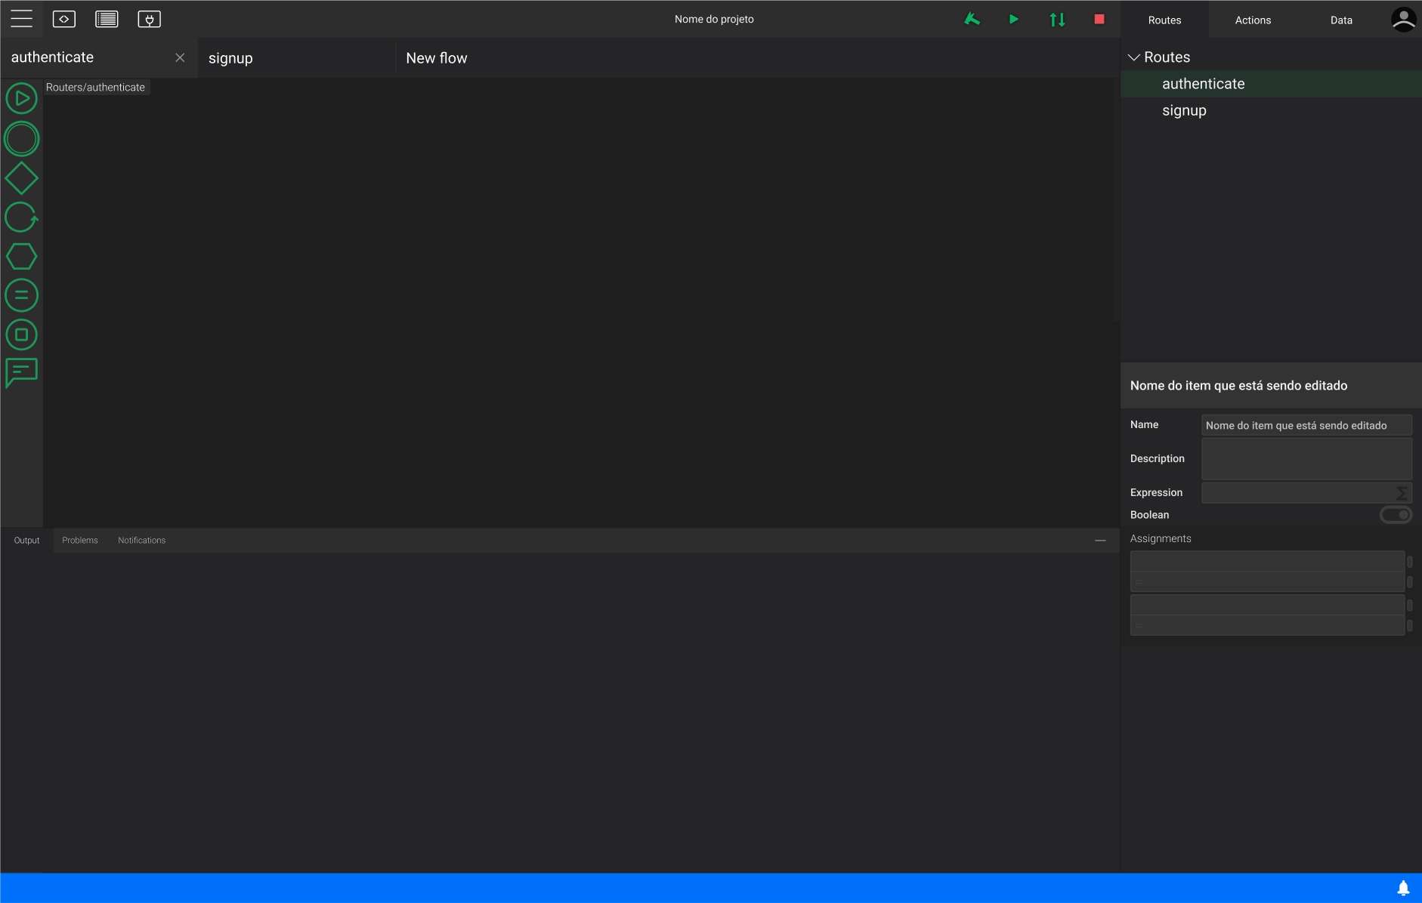Select the equals sign assign tool
Image resolution: width=1422 pixels, height=903 pixels.
(21, 295)
